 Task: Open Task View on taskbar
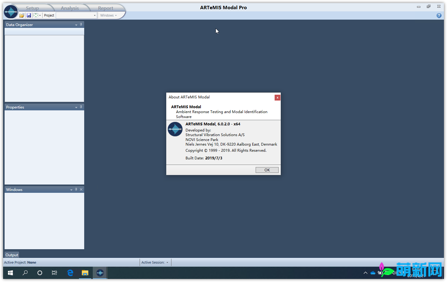54,273
